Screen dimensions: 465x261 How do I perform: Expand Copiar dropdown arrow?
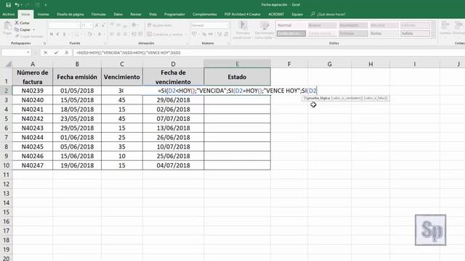click(34, 30)
